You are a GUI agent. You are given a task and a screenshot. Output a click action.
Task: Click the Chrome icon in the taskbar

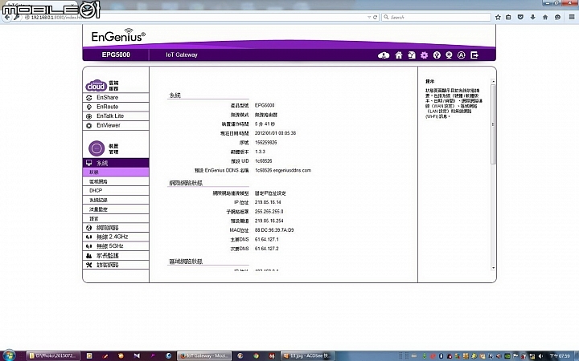point(256,356)
